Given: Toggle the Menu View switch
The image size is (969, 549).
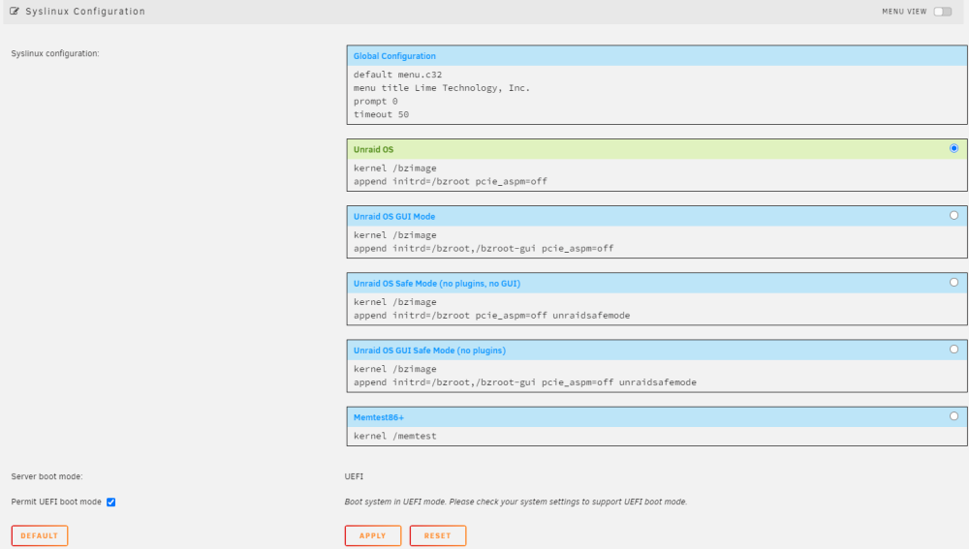Looking at the screenshot, I should tap(943, 11).
